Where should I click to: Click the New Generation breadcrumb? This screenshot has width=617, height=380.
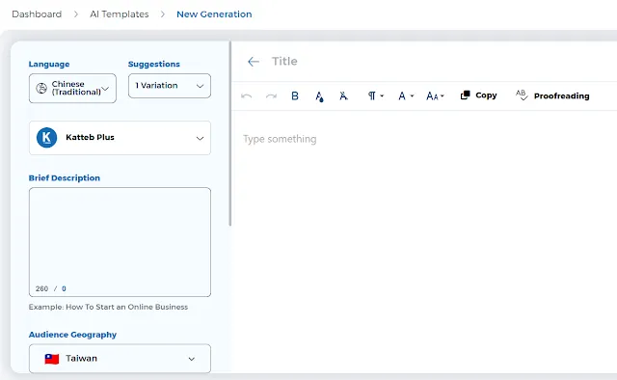tap(214, 14)
